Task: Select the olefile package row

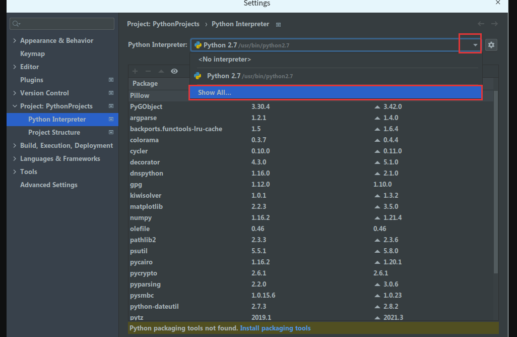Action: click(311, 229)
